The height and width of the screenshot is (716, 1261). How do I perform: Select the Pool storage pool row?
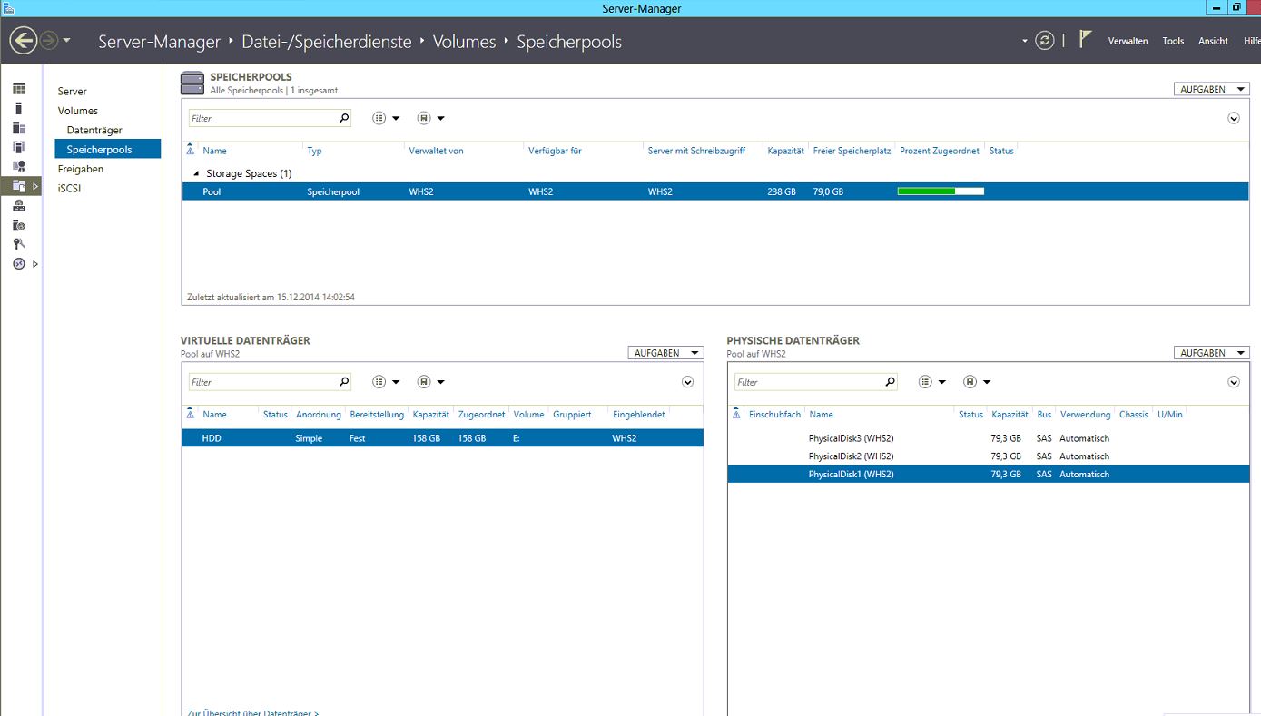point(715,191)
